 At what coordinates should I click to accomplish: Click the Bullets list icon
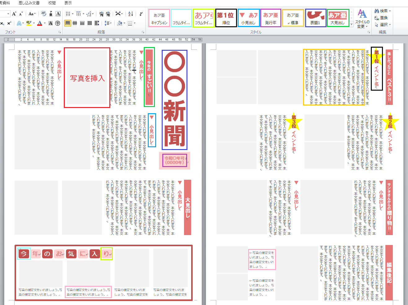point(68,14)
